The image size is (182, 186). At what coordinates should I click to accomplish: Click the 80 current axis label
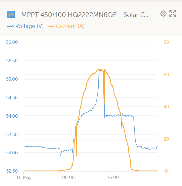click(x=166, y=42)
